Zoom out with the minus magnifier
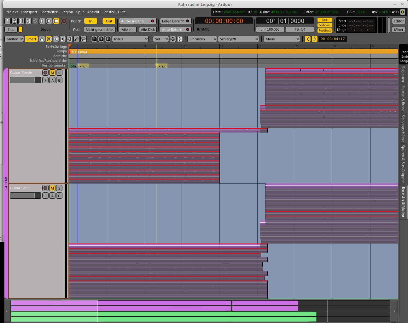408x323 pixels. (x=94, y=39)
